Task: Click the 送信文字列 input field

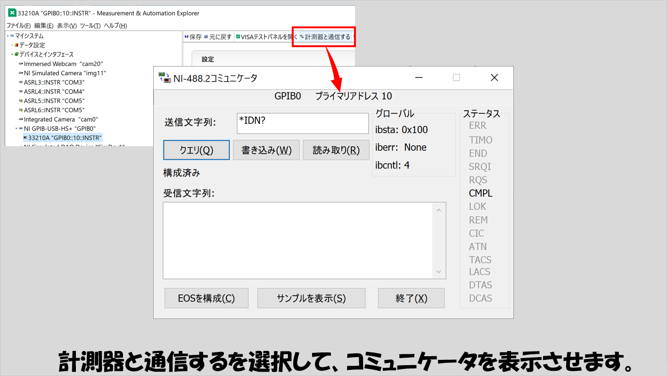Action: tap(302, 123)
